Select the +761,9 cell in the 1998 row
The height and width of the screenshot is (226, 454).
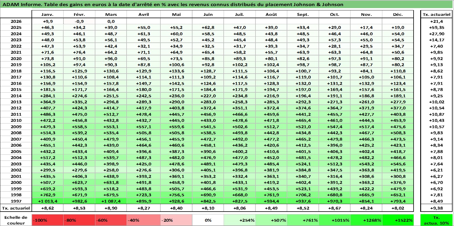(x=271, y=195)
